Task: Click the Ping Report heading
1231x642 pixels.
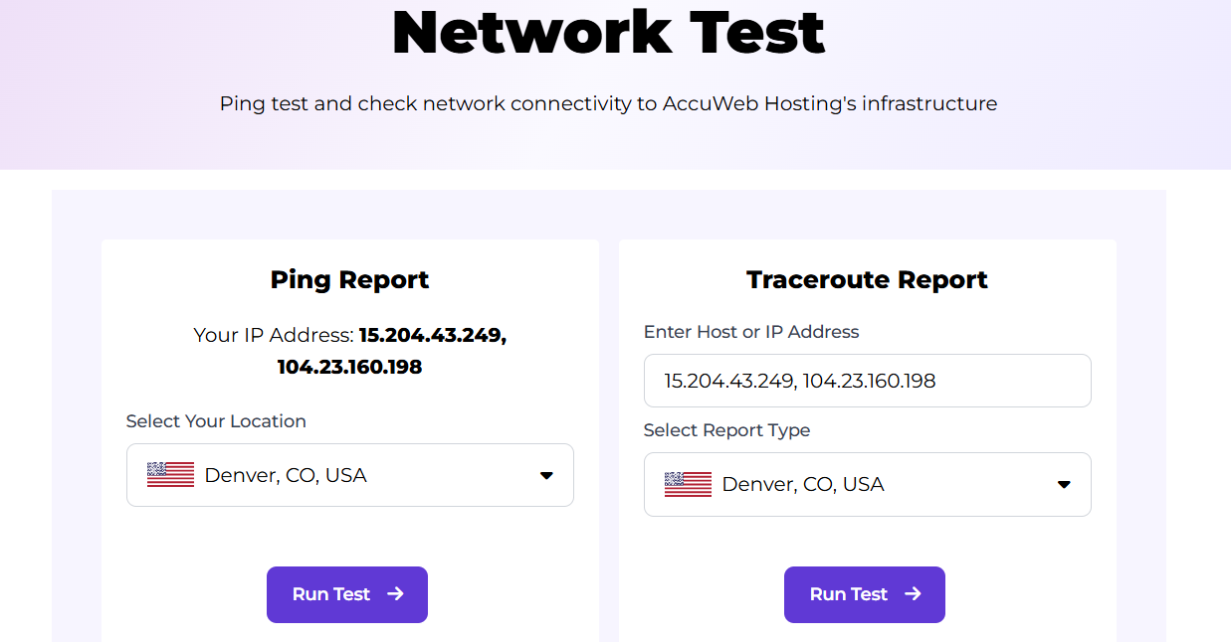Action: coord(350,280)
